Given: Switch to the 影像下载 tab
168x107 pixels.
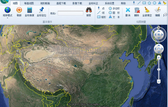Looking at the screenshot, I should point(77,3).
